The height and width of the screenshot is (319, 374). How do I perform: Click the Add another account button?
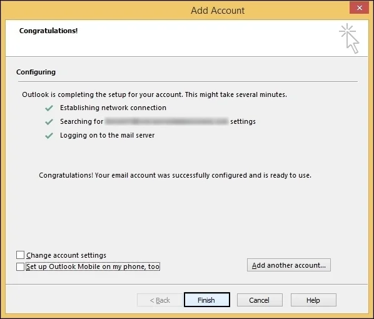[x=288, y=265]
